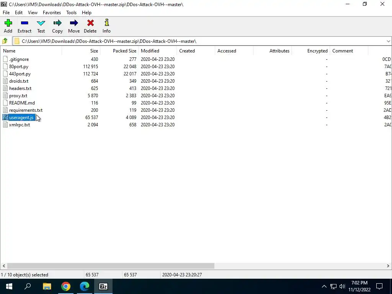Extract files with the blue minus icon
392x294 pixels.
coord(24,23)
